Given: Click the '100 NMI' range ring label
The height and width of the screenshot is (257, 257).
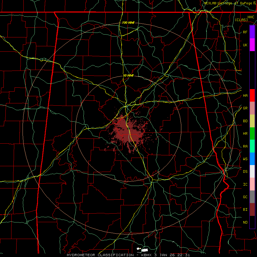Looking at the screenshot, I should click(128, 23).
